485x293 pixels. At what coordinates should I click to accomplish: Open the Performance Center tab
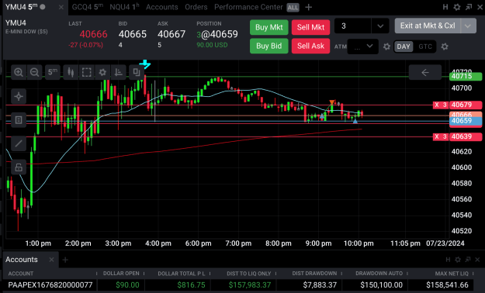pos(248,7)
